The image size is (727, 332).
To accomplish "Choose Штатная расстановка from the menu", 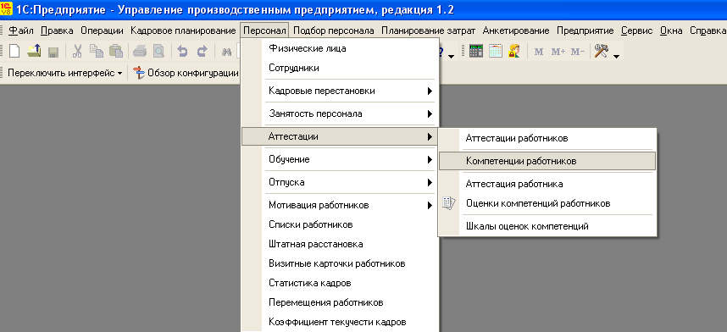I will point(339,245).
